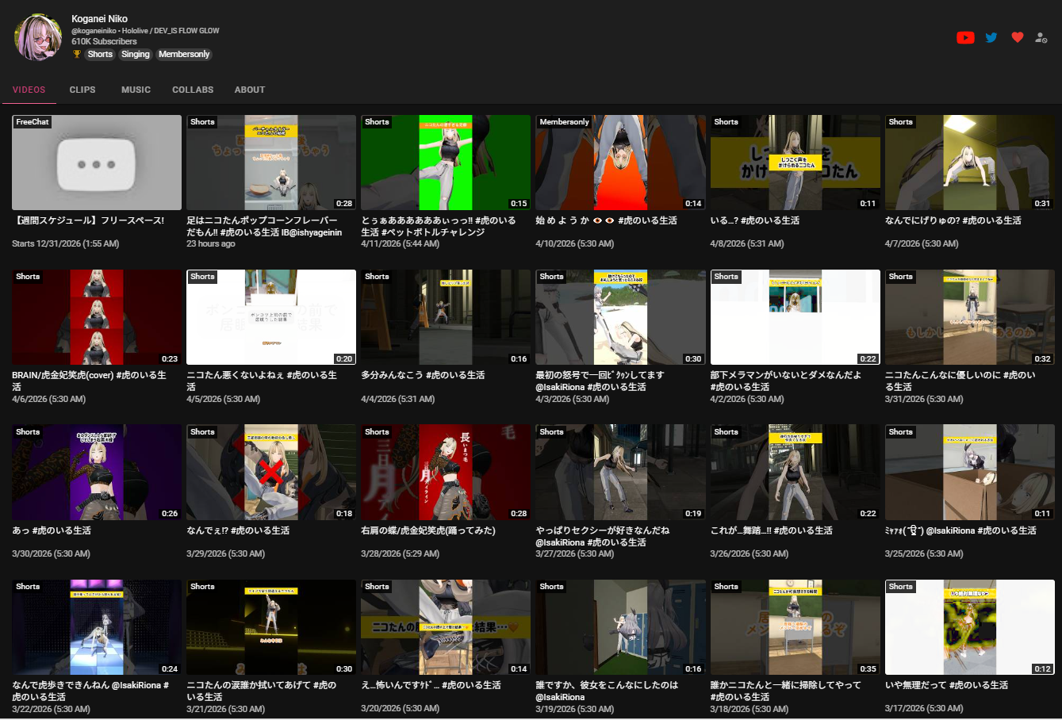Viewport: 1062px width, 720px height.
Task: Click the 23 hours ago timestamp
Action: coord(211,243)
